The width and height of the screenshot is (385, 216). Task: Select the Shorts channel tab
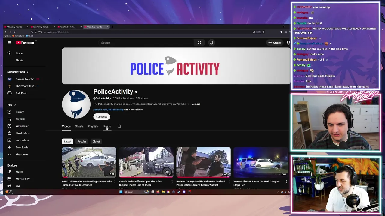pyautogui.click(x=79, y=126)
